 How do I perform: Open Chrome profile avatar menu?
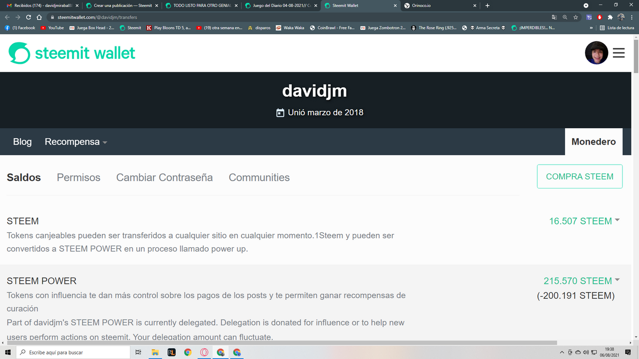click(621, 17)
